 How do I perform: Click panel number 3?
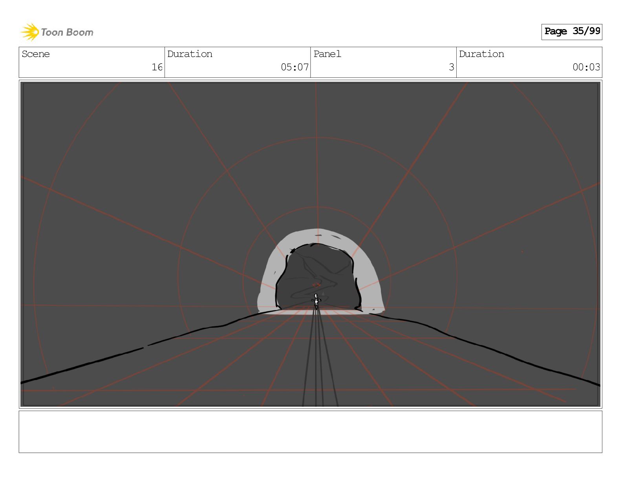pyautogui.click(x=452, y=67)
